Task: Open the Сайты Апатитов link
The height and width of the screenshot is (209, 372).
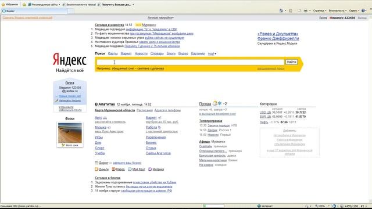Action: (x=158, y=153)
